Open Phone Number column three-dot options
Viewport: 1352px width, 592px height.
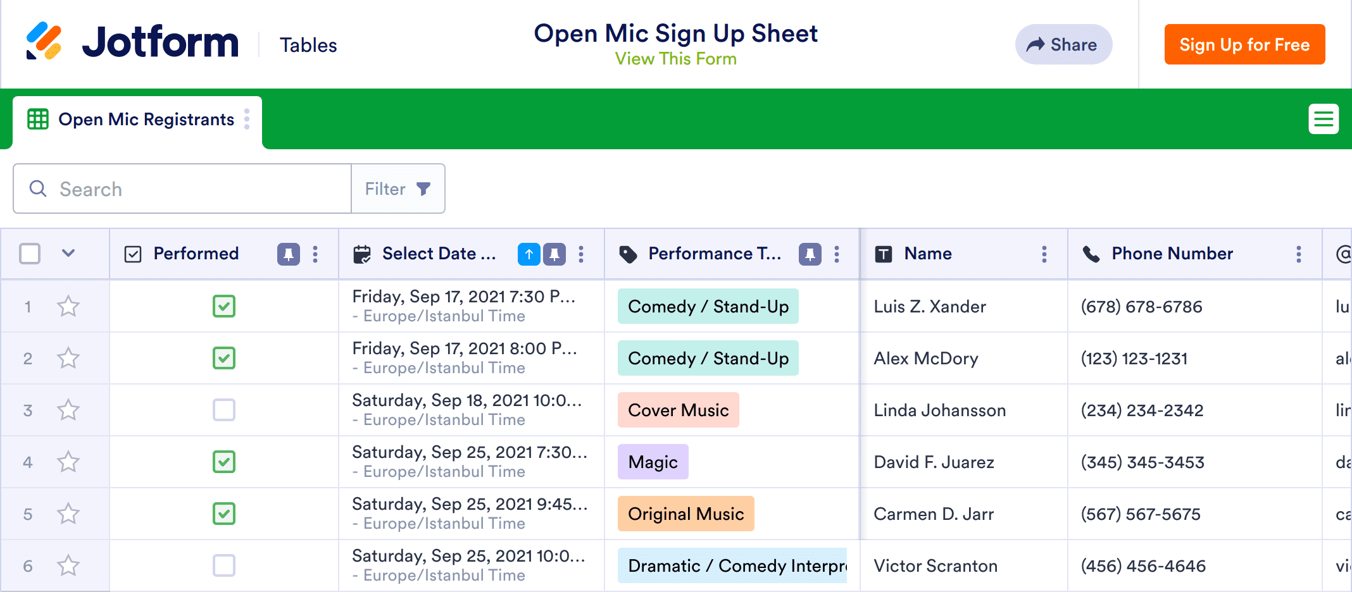(x=1298, y=254)
